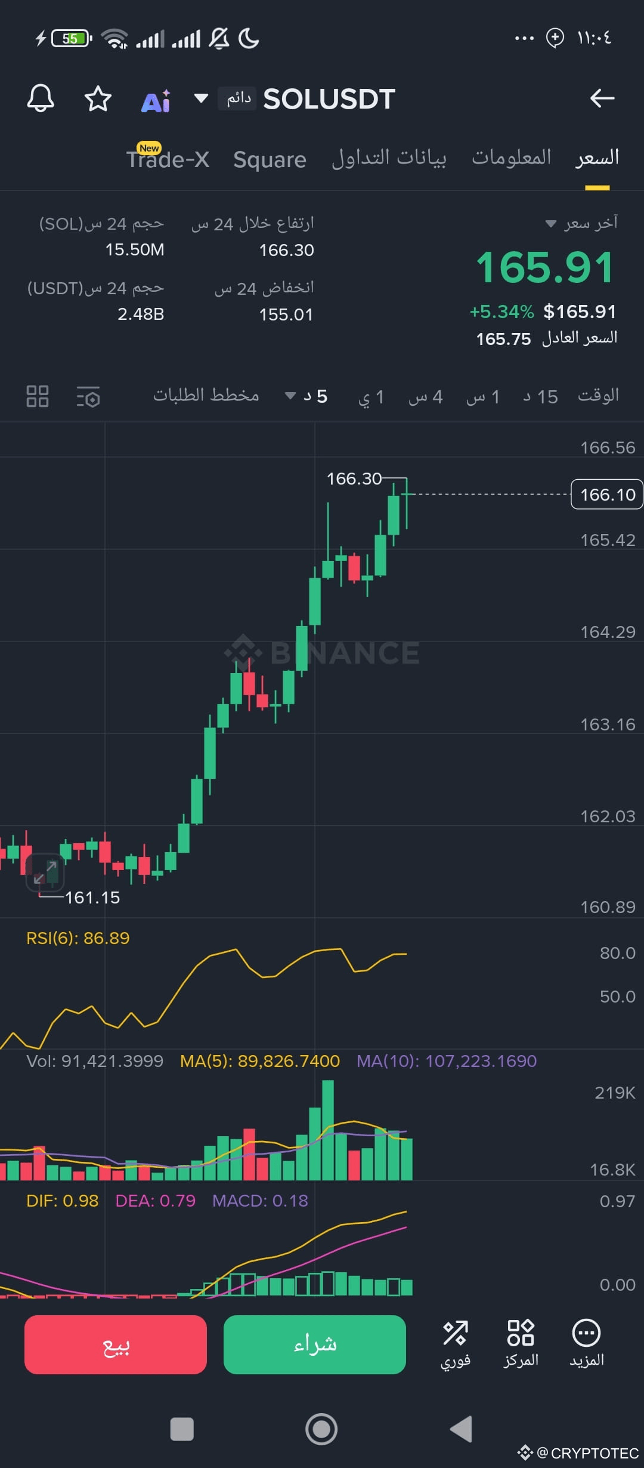
Task: Open the بيانات التداول tab
Action: (x=389, y=158)
